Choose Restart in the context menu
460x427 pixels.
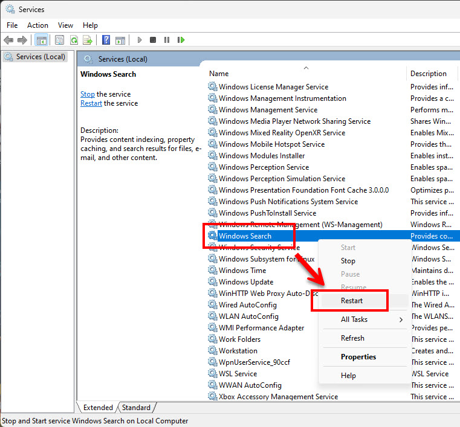click(x=364, y=301)
